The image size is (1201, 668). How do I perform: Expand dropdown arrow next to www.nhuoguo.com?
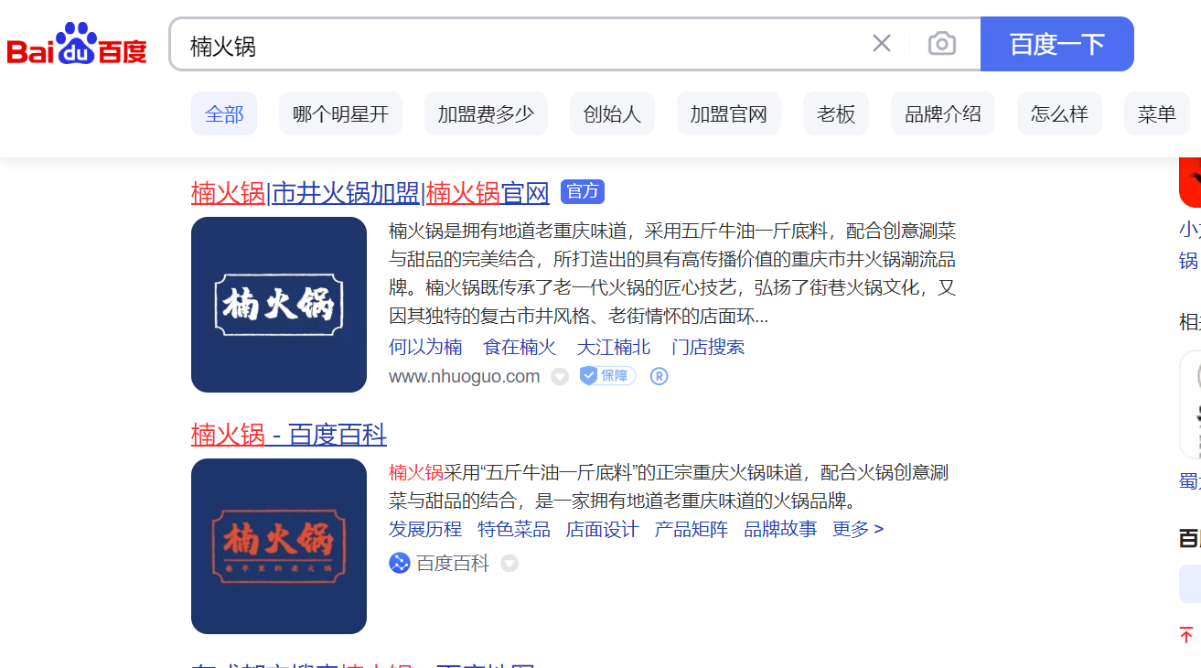coord(560,377)
